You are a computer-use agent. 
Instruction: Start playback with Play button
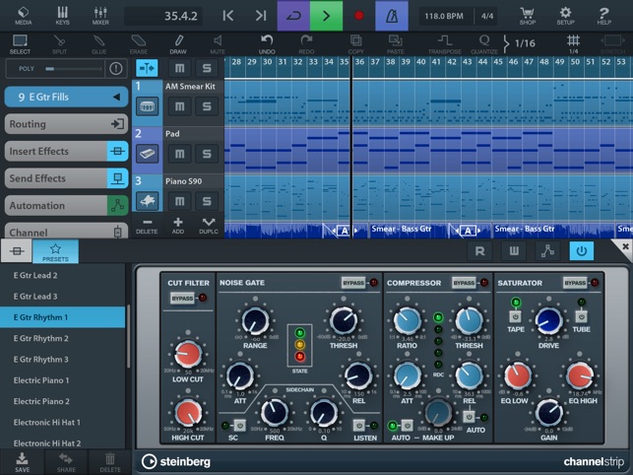(327, 16)
